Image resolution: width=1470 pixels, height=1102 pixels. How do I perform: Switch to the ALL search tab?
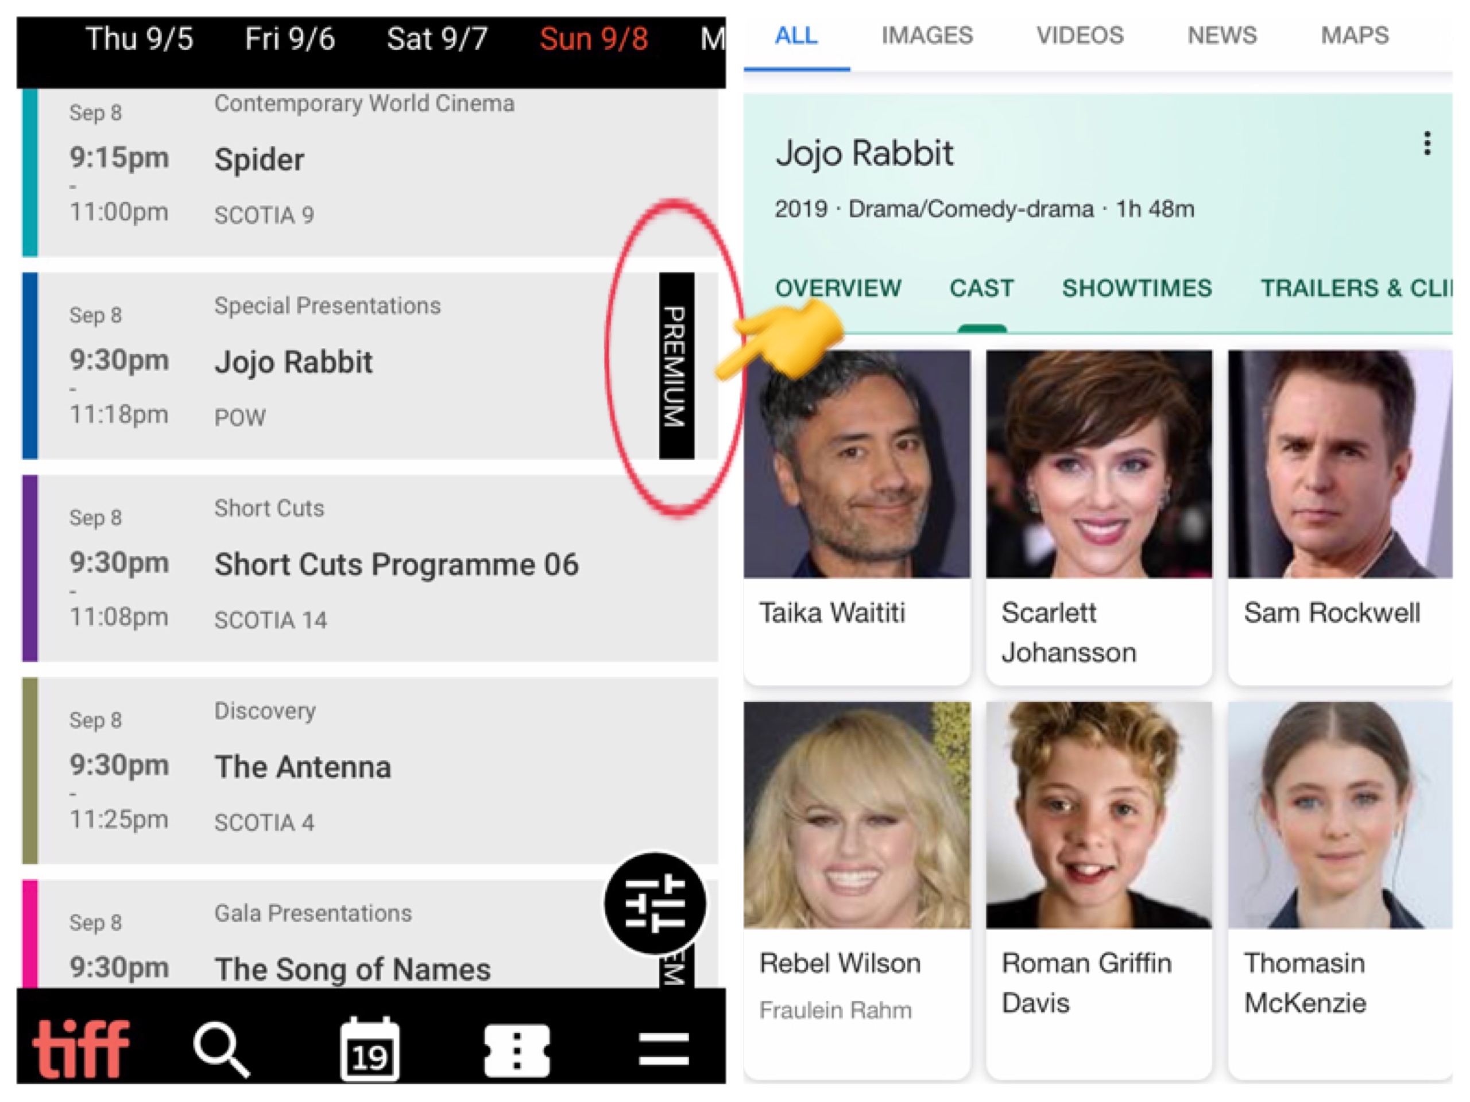(796, 35)
